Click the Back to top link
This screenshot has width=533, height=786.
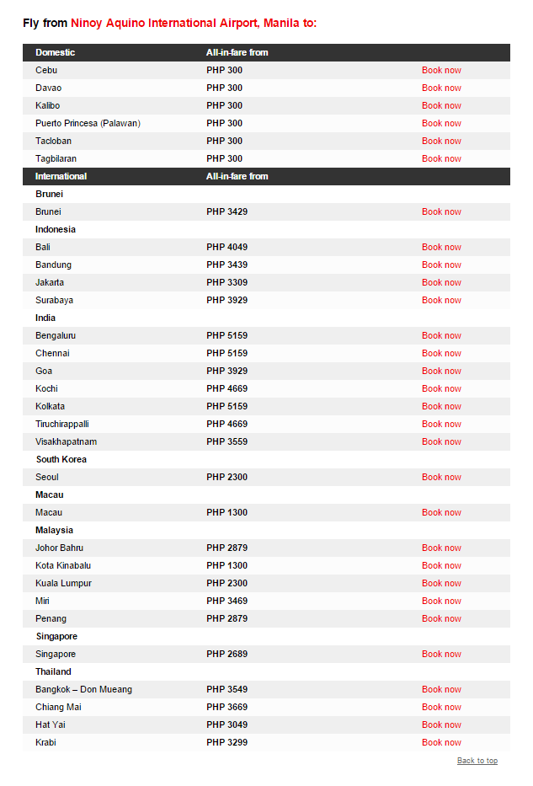tap(477, 761)
